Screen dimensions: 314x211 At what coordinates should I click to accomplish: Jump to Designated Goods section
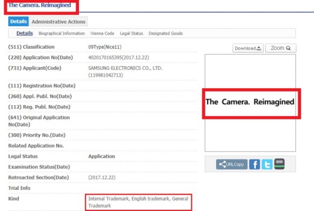[x=166, y=33]
